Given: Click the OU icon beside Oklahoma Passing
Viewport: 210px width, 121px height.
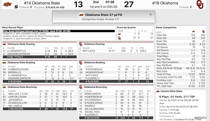Looking at the screenshot, I should click(80, 44).
